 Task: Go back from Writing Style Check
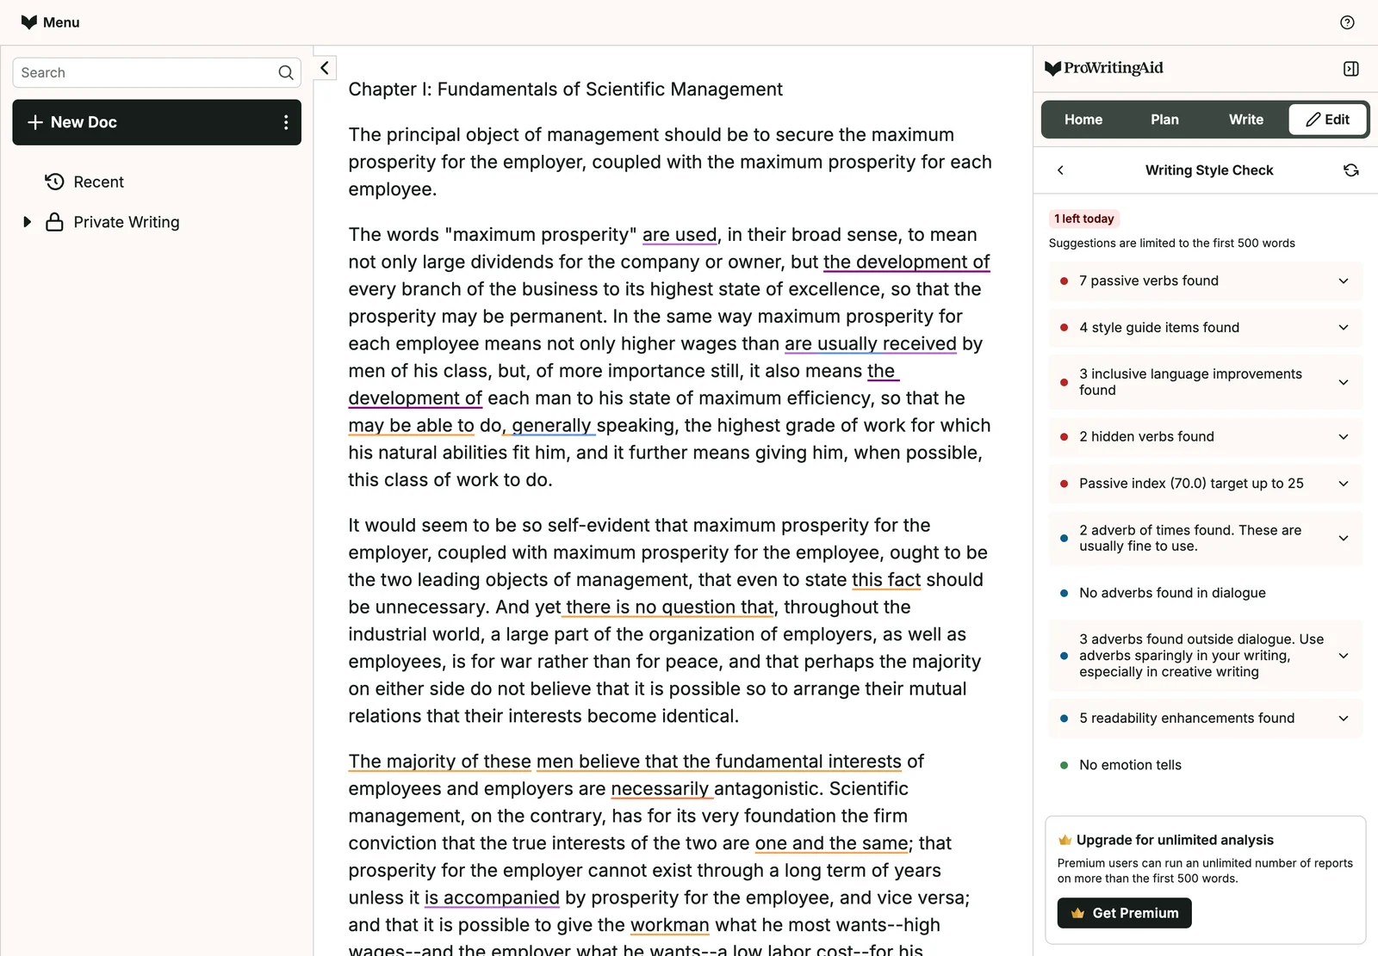click(x=1060, y=170)
